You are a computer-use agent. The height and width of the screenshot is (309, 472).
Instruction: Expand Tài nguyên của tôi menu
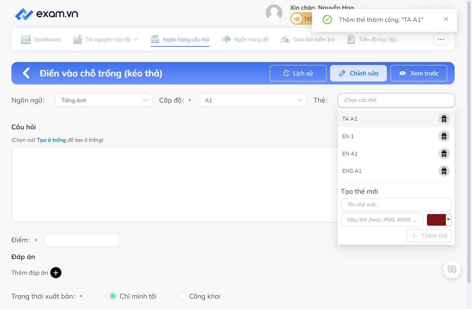[x=105, y=39]
